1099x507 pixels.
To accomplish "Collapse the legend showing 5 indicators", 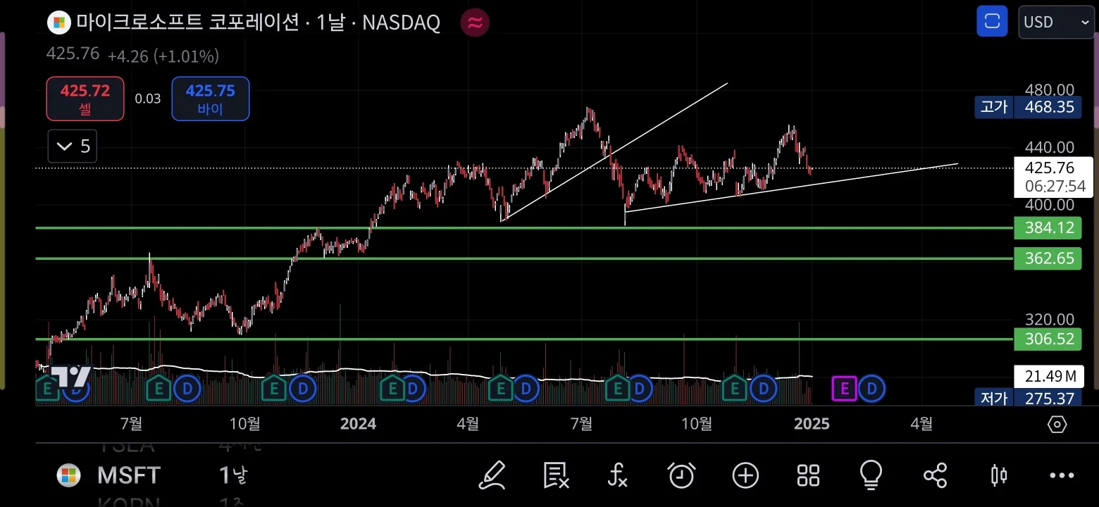I will click(x=73, y=146).
